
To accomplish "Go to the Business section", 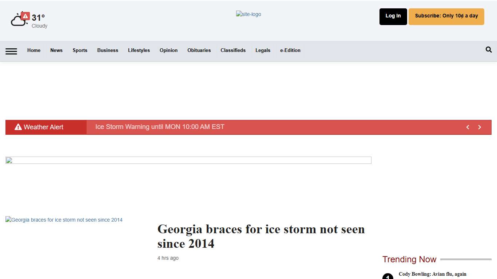I will [108, 50].
